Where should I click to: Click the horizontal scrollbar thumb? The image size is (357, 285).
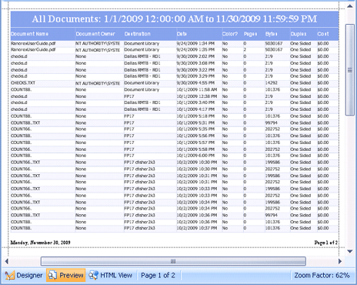point(173,261)
